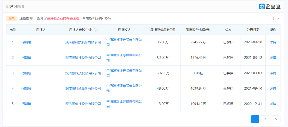
Task: Open 深信服科技股份有限公司 in row 3
Action: pyautogui.click(x=83, y=73)
